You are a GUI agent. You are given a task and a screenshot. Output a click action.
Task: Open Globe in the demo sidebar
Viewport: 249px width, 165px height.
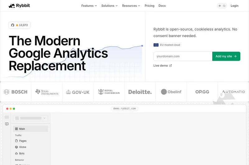click(30, 147)
